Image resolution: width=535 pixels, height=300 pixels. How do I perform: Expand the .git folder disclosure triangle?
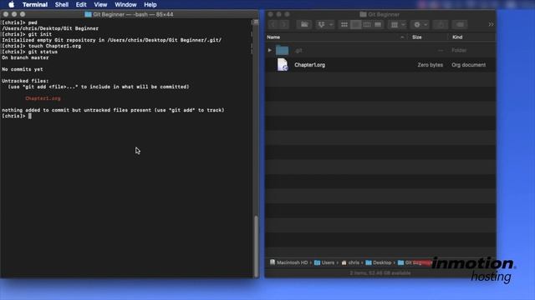point(270,50)
